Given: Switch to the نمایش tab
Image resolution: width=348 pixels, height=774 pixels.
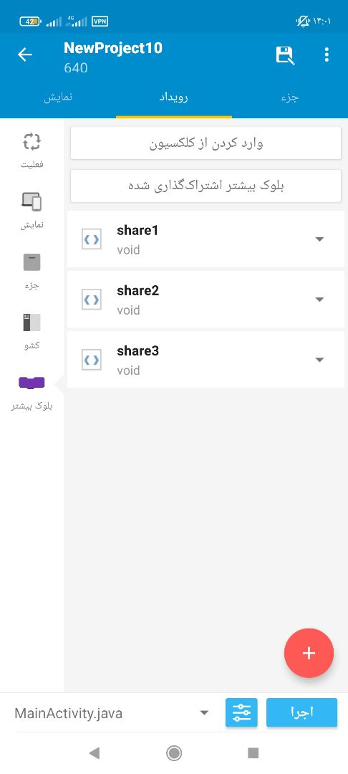Looking at the screenshot, I should pos(58,97).
